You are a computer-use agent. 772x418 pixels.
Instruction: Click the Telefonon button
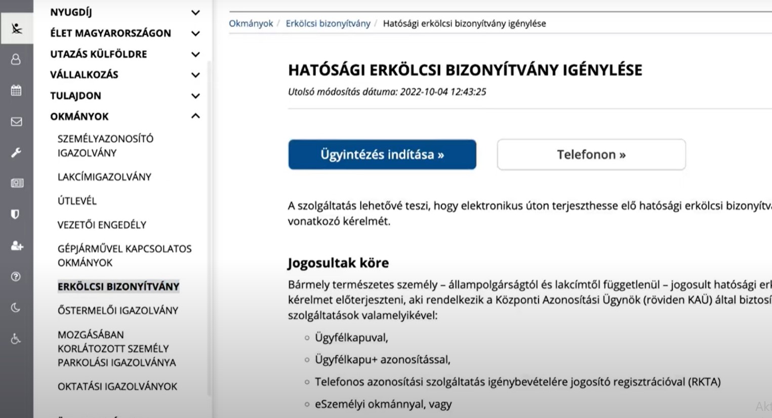(591, 154)
